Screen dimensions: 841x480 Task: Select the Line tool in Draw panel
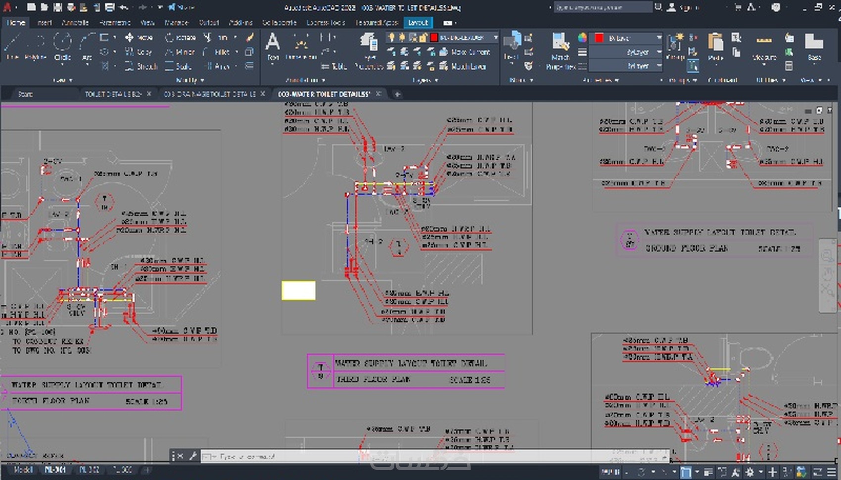tap(12, 46)
